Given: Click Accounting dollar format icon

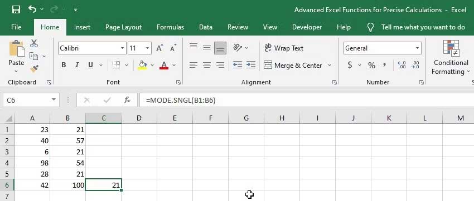Looking at the screenshot, I should tap(350, 65).
